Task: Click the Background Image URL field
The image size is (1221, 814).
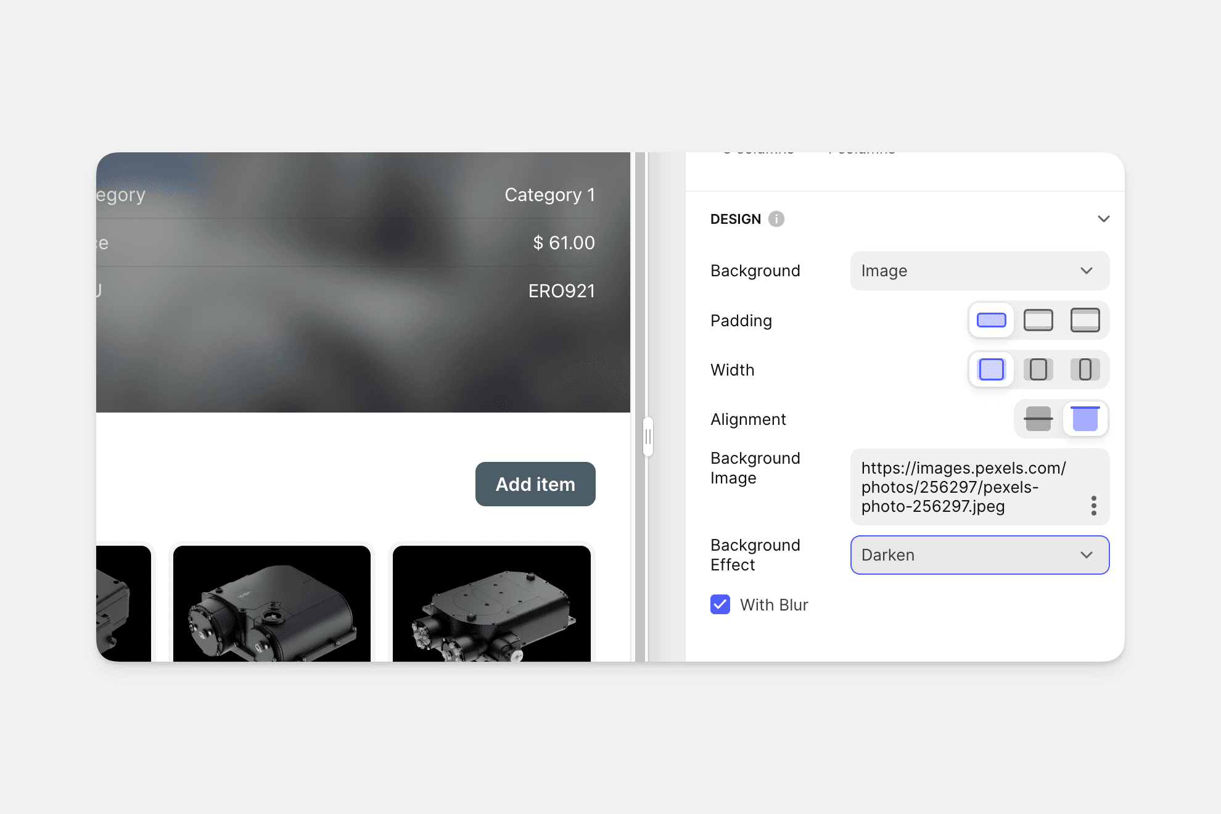Action: [962, 487]
